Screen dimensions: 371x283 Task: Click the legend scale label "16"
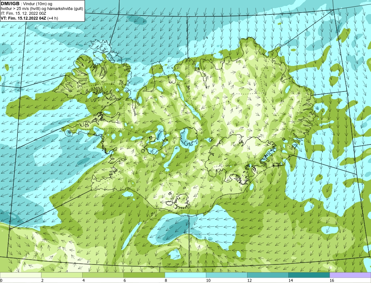(x=332, y=280)
